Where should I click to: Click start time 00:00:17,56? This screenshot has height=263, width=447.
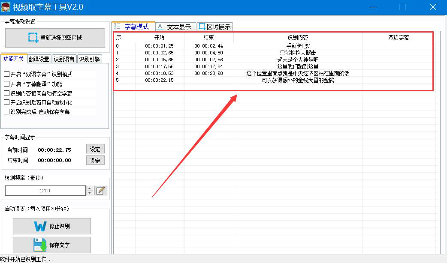(159, 66)
